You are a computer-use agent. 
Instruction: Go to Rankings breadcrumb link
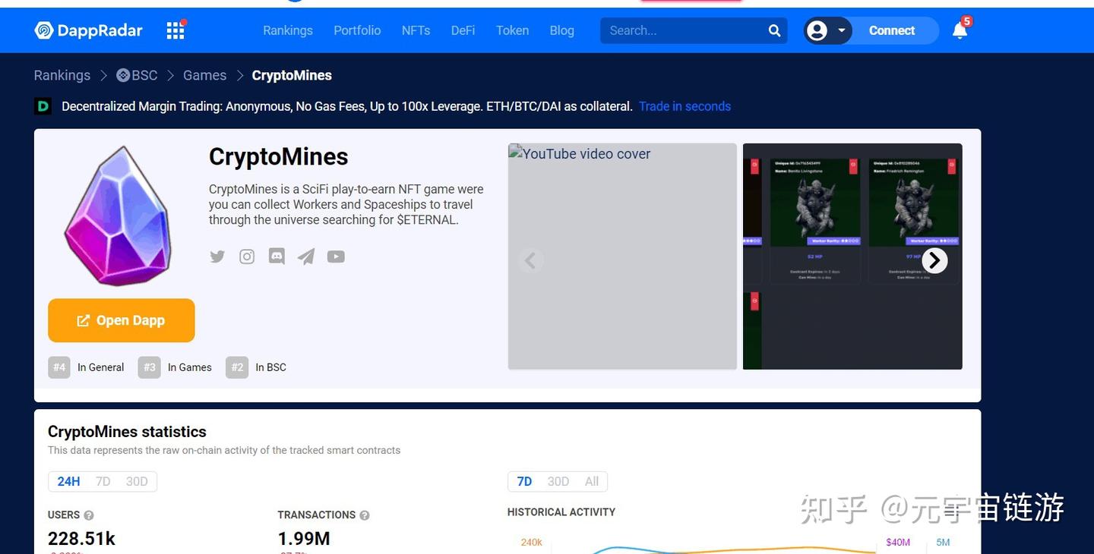(62, 75)
